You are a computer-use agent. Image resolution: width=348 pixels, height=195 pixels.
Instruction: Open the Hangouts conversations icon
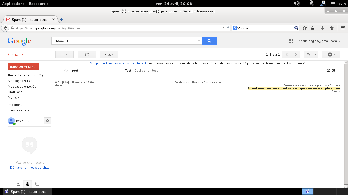[x=28, y=184]
